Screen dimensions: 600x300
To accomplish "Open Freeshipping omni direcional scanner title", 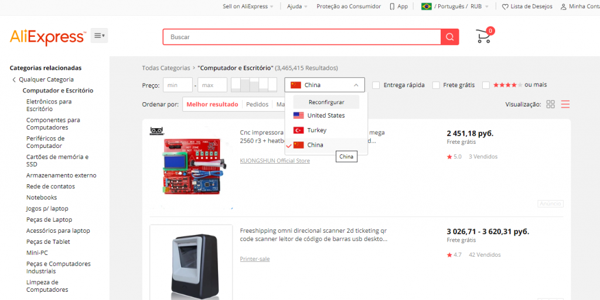I will (313, 235).
